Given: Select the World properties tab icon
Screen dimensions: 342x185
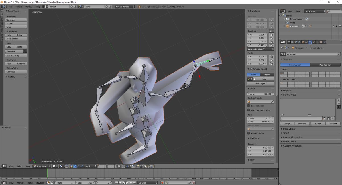Looking at the screenshot, I should pyautogui.click(x=299, y=42).
